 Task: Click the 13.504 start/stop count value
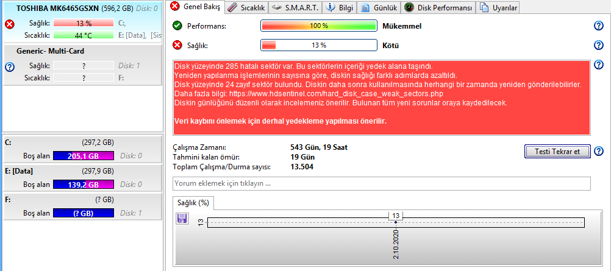pyautogui.click(x=302, y=167)
